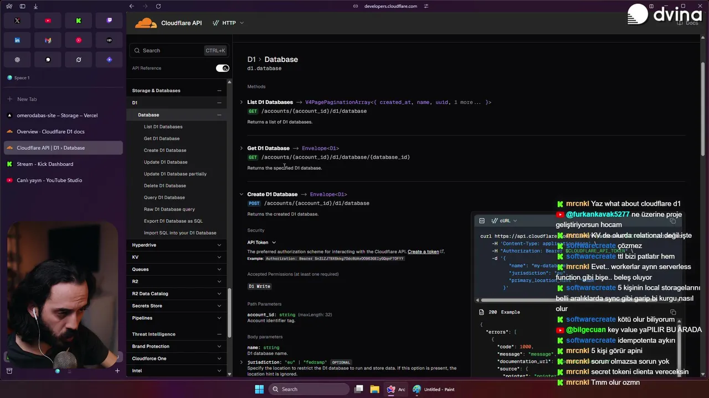
Task: Add a new item with plus icon at sidebar bottom
Action: coord(117,371)
